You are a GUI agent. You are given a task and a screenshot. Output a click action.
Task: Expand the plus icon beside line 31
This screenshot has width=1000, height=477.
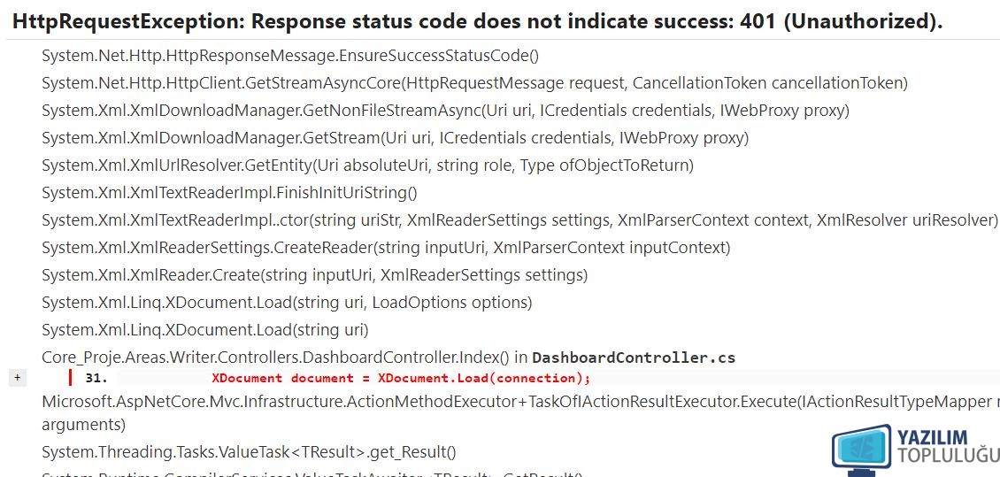[x=17, y=378]
